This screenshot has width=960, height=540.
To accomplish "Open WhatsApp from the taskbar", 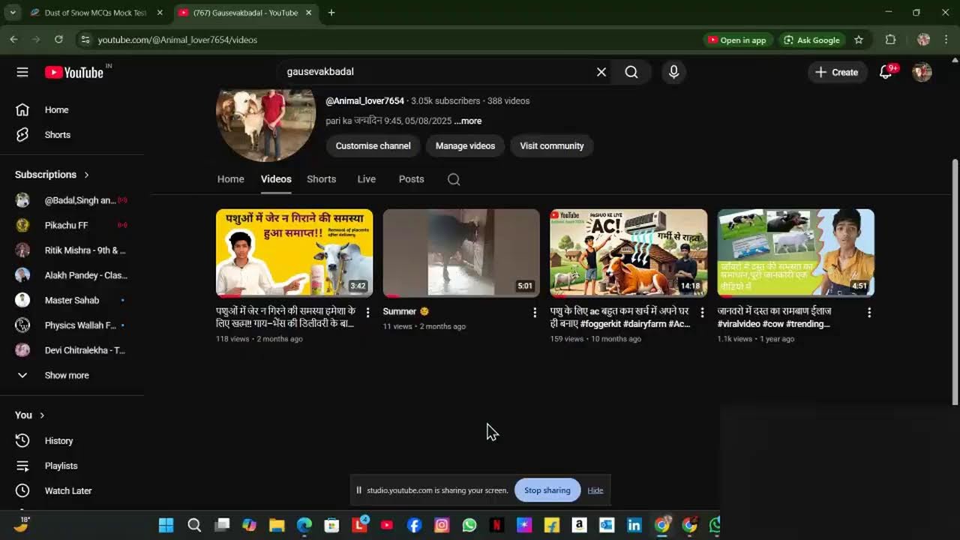I will (x=469, y=525).
